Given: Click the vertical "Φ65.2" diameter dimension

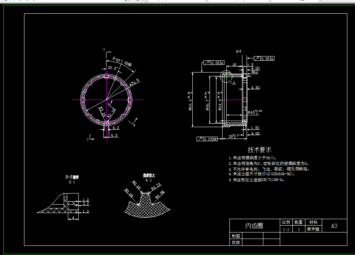Looking at the screenshot, I should coord(190,101).
